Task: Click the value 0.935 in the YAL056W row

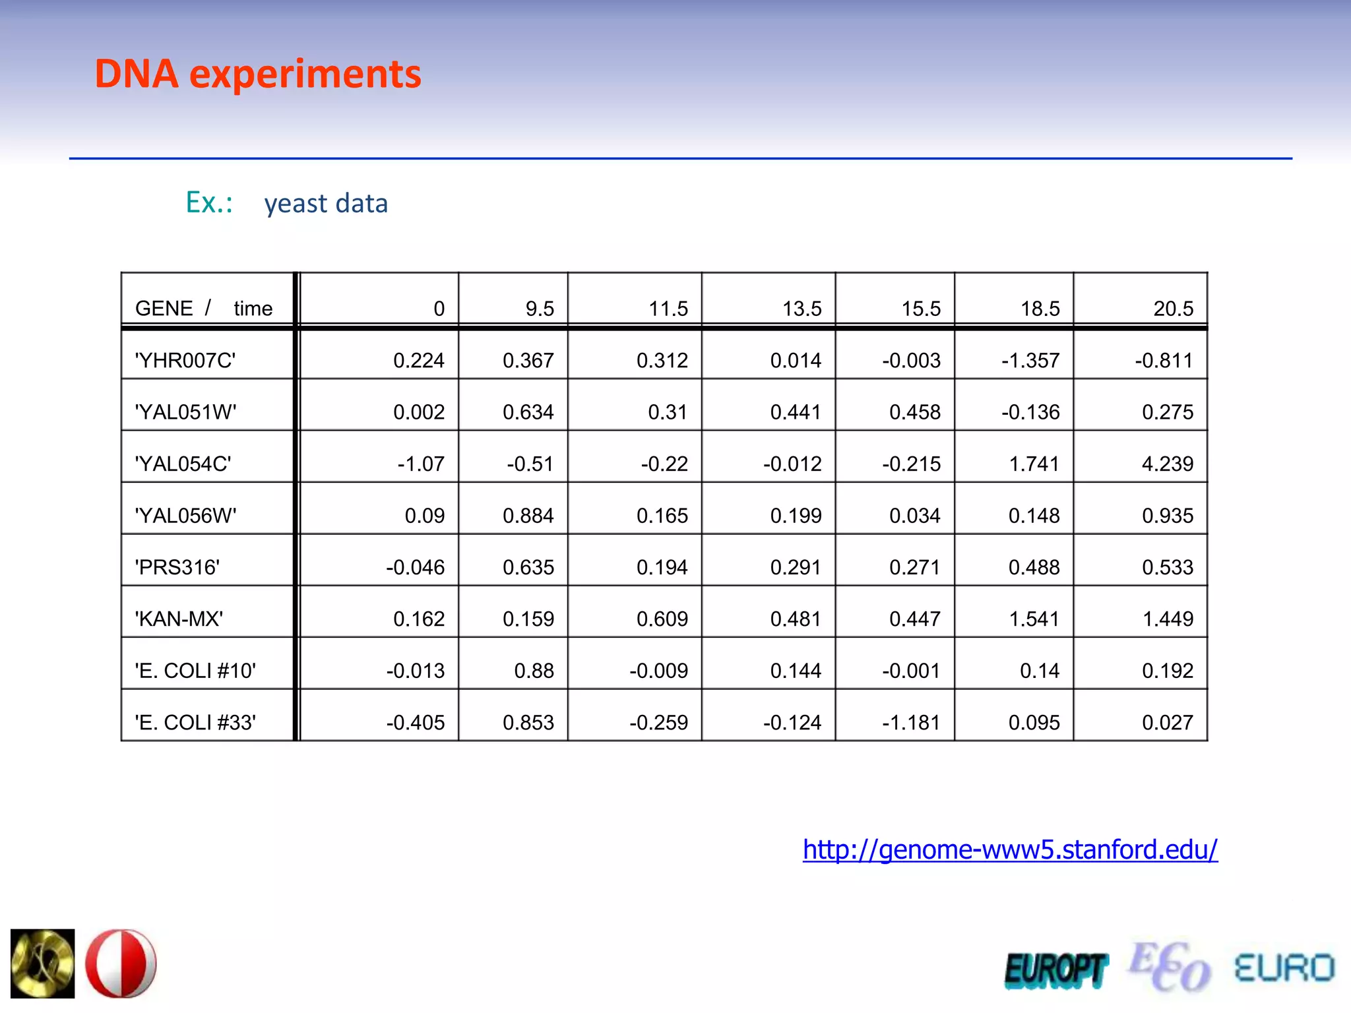Action: point(1168,515)
